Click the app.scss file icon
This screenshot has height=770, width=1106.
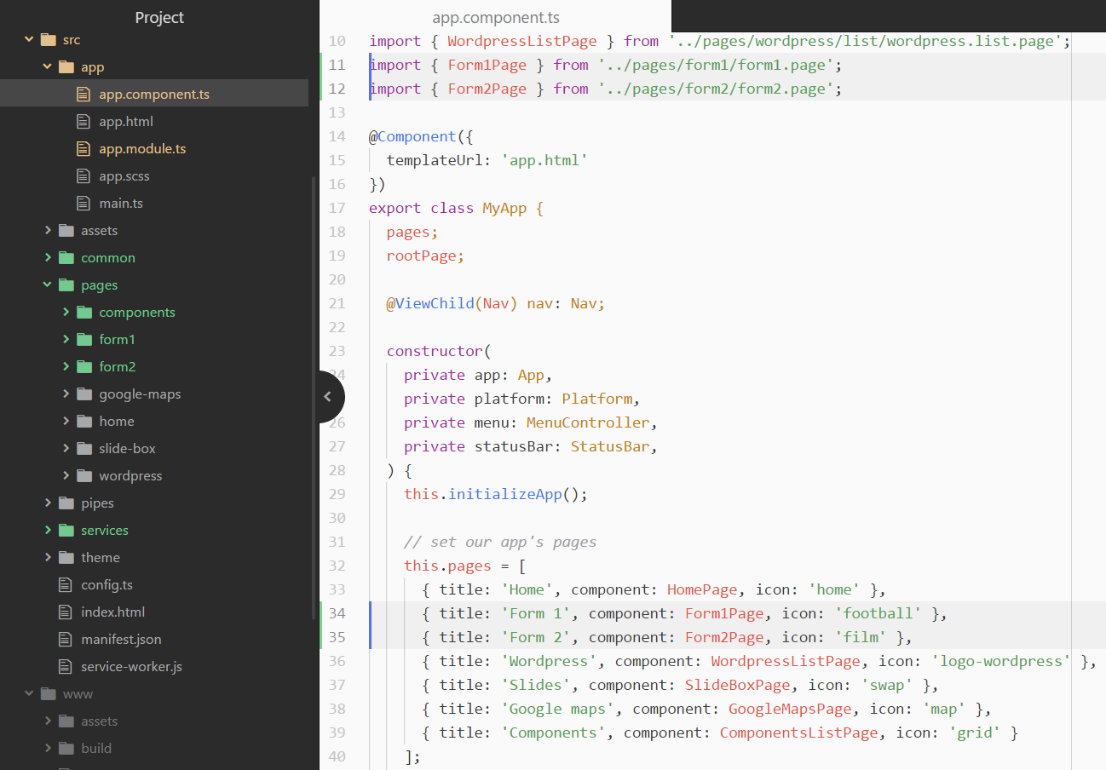[83, 175]
